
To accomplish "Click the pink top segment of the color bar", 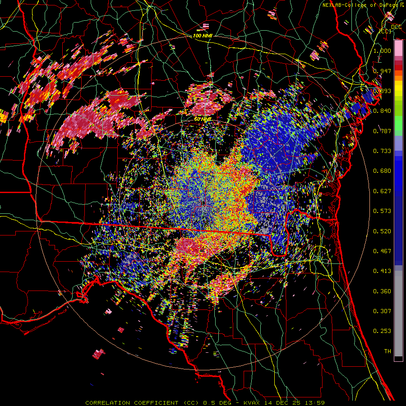I will 398,48.
